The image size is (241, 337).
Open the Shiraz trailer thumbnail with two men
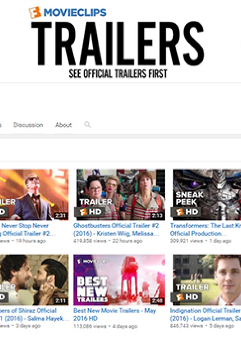(34, 280)
